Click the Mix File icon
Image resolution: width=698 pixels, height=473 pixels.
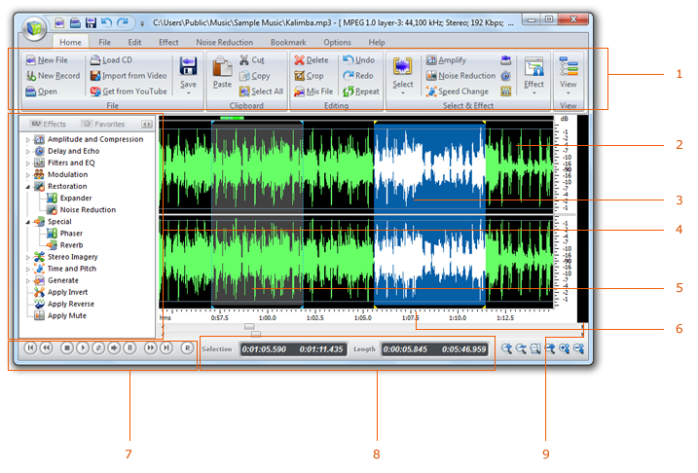pos(299,91)
